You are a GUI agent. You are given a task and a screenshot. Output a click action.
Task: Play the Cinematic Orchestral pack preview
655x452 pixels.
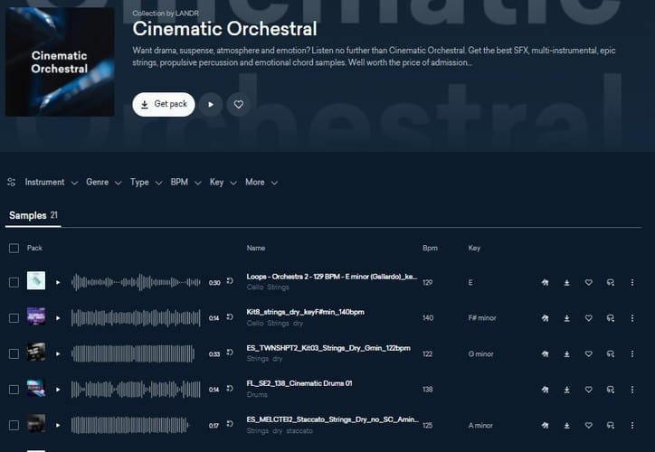211,104
